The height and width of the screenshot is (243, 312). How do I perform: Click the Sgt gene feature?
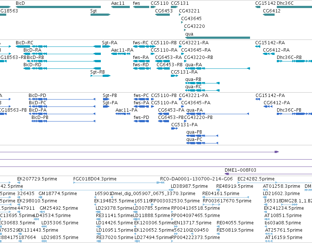coord(100,15)
